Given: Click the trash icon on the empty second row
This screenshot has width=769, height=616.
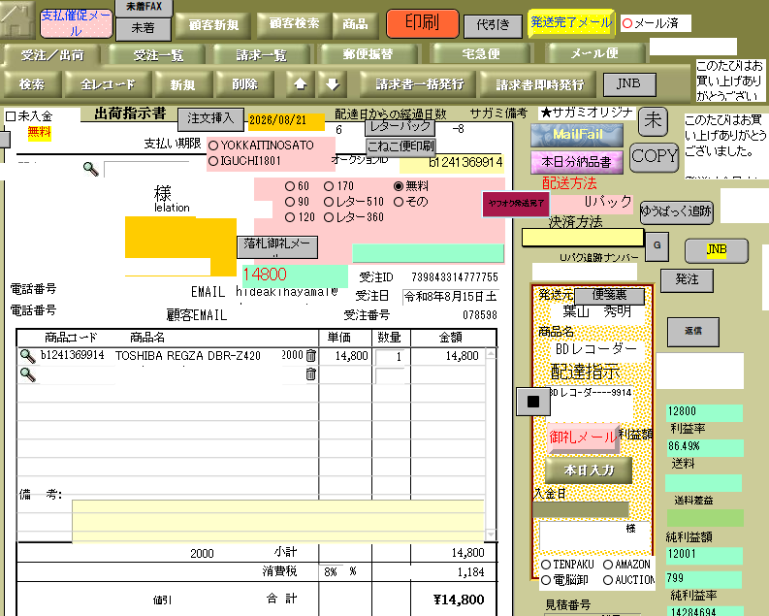Looking at the screenshot, I should pyautogui.click(x=311, y=374).
